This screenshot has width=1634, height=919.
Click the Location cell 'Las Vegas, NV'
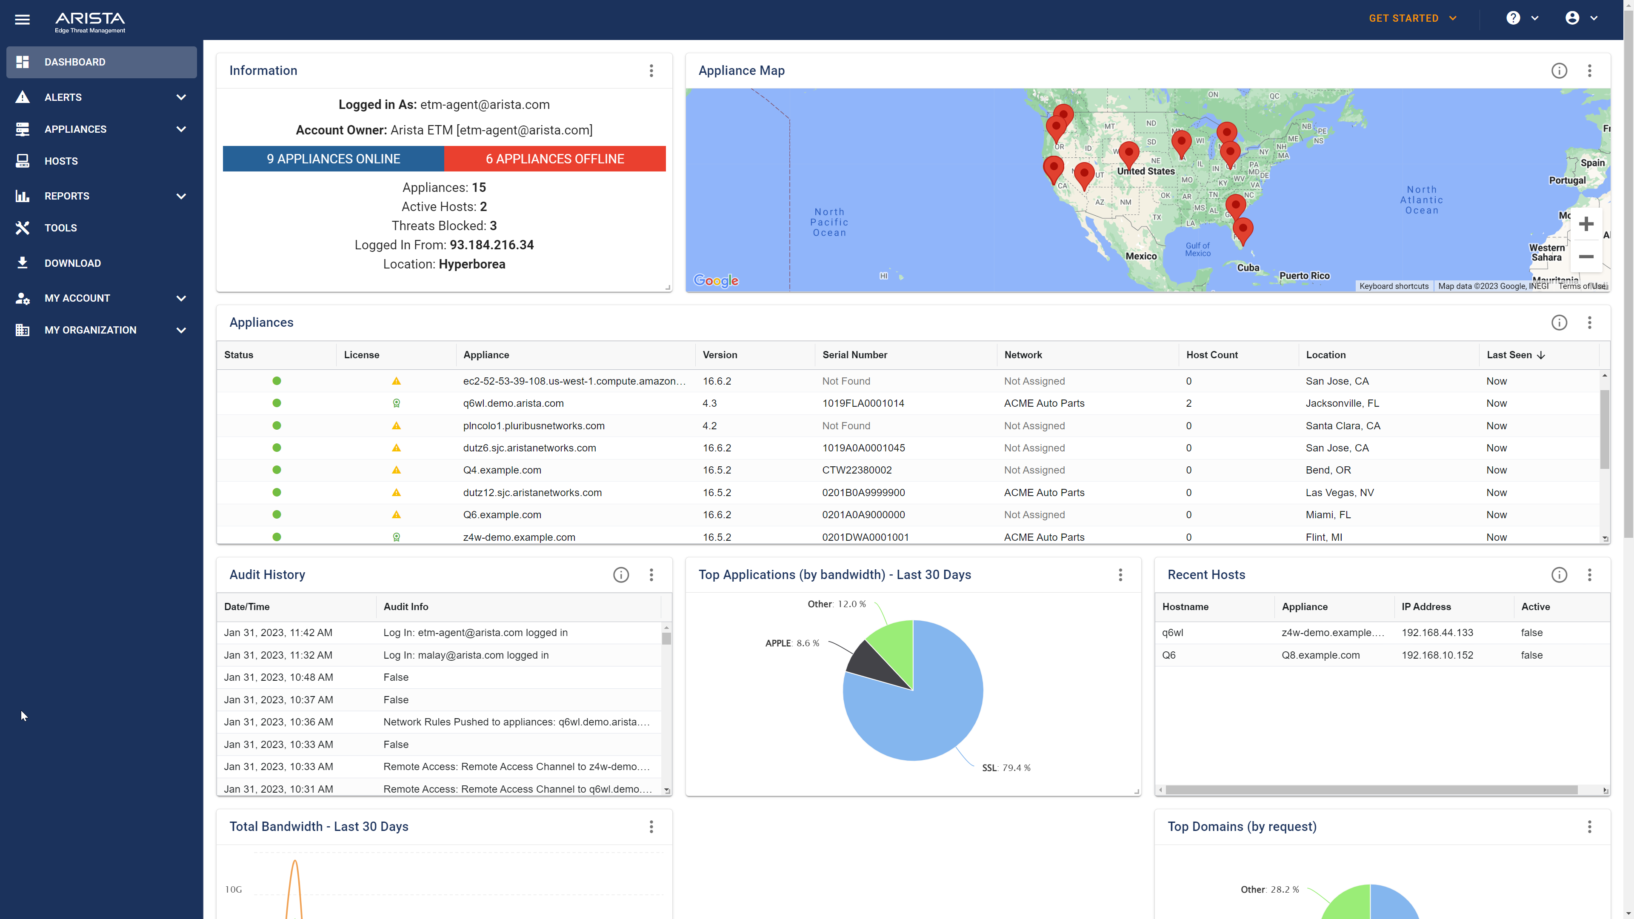[1340, 492]
